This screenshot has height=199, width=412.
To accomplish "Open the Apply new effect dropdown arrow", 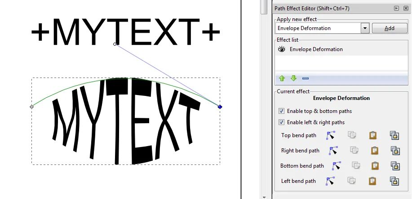I will pyautogui.click(x=365, y=28).
